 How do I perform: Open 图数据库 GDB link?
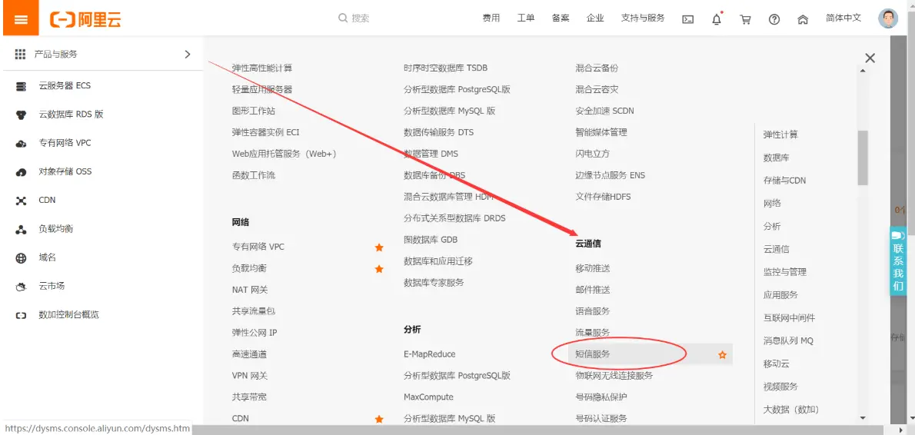point(431,240)
